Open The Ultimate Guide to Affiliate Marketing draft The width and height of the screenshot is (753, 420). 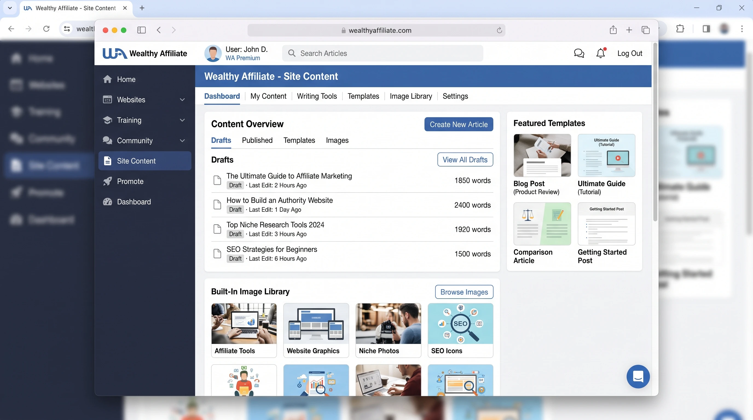289,176
